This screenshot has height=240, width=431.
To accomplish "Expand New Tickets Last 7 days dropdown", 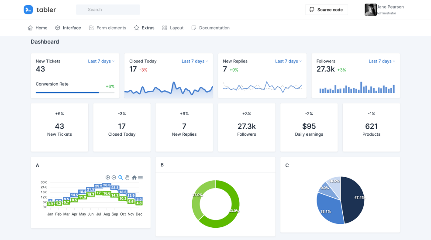I will point(101,62).
